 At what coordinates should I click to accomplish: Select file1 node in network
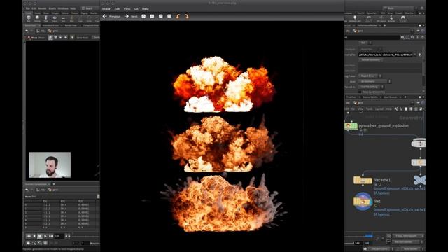click(363, 202)
